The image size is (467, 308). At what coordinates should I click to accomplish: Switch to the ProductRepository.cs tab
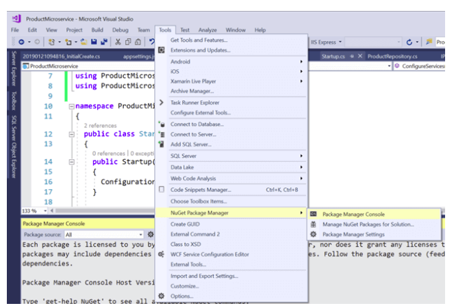pyautogui.click(x=392, y=56)
